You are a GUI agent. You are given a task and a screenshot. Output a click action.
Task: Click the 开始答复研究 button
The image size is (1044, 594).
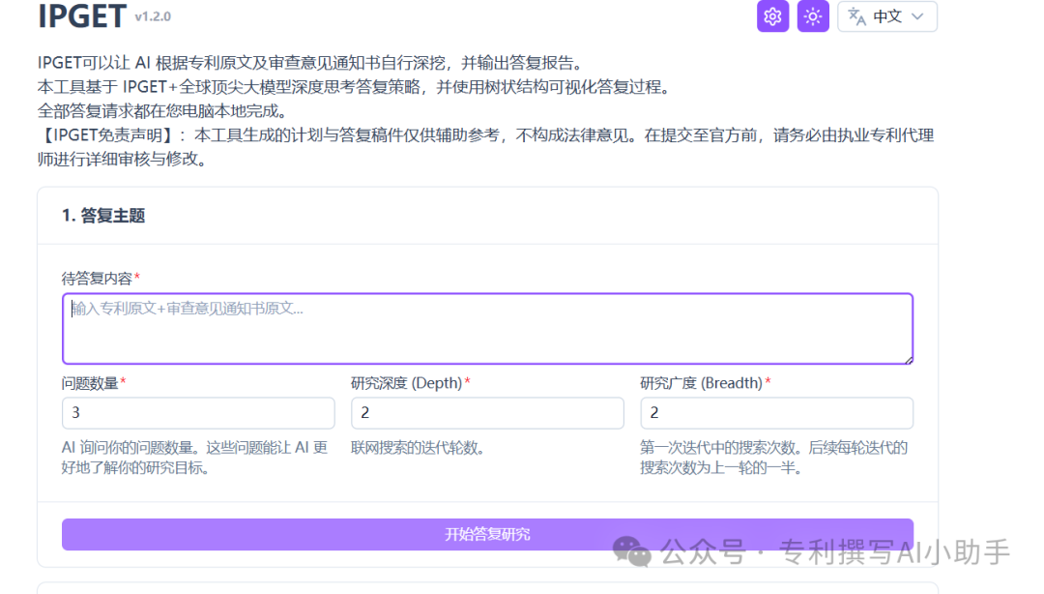487,534
